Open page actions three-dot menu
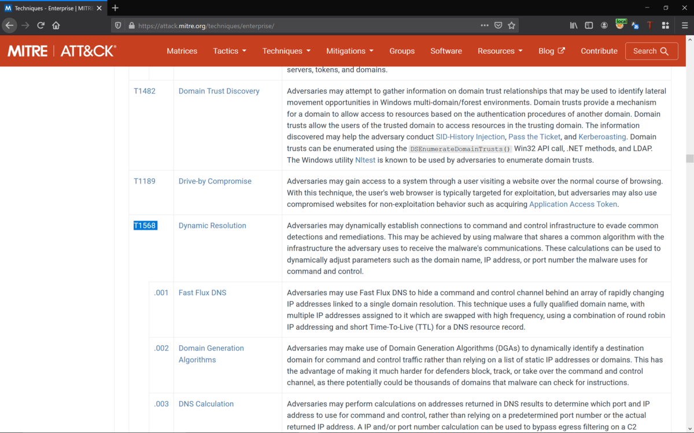 point(485,25)
